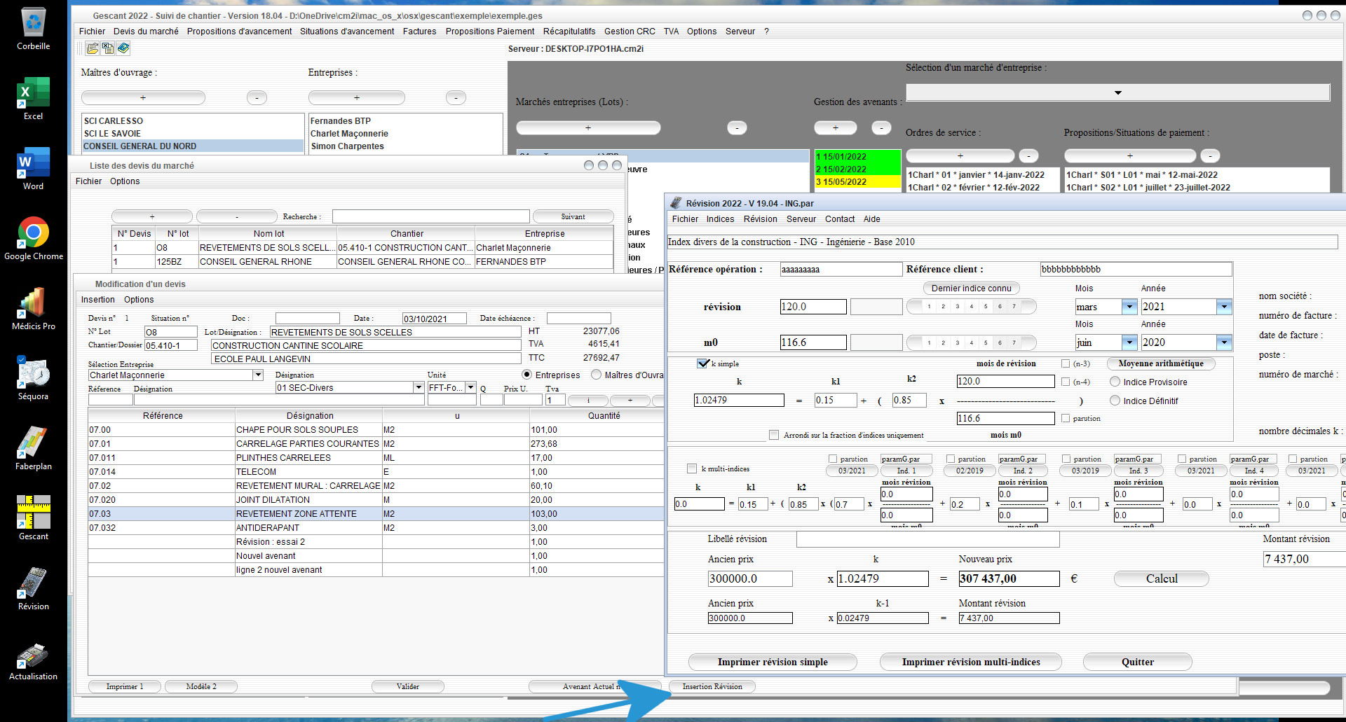The image size is (1346, 722).
Task: Expand the révision month dropdown showing mars
Action: point(1129,307)
